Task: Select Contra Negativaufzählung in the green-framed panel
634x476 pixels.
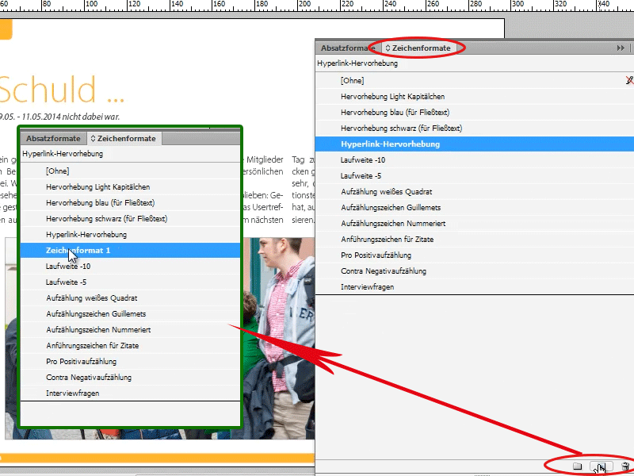Action: (x=130, y=378)
